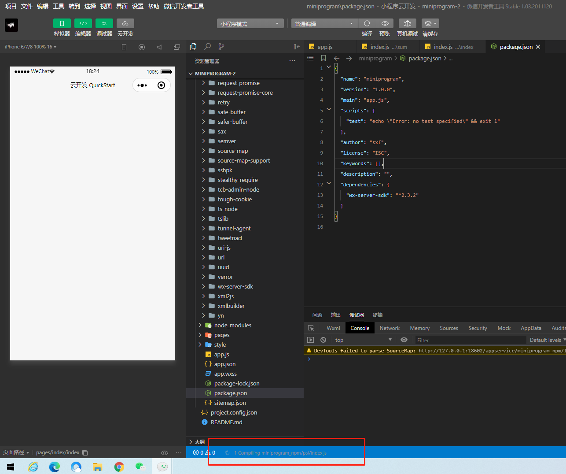The width and height of the screenshot is (566, 474).
Task: Toggle the 调试器 debugger panel button
Action: click(x=104, y=23)
